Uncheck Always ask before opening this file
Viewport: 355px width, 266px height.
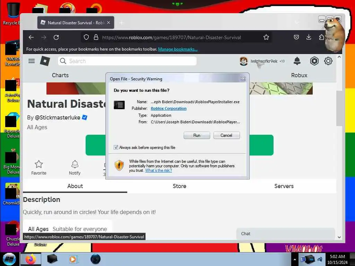click(116, 148)
